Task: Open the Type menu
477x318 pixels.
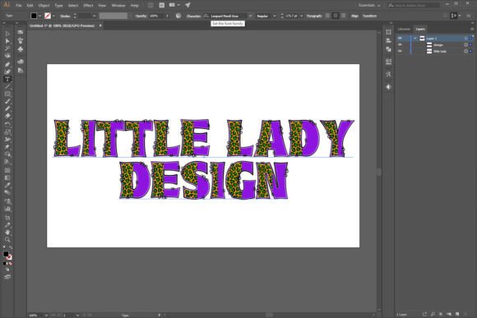Action: click(58, 6)
